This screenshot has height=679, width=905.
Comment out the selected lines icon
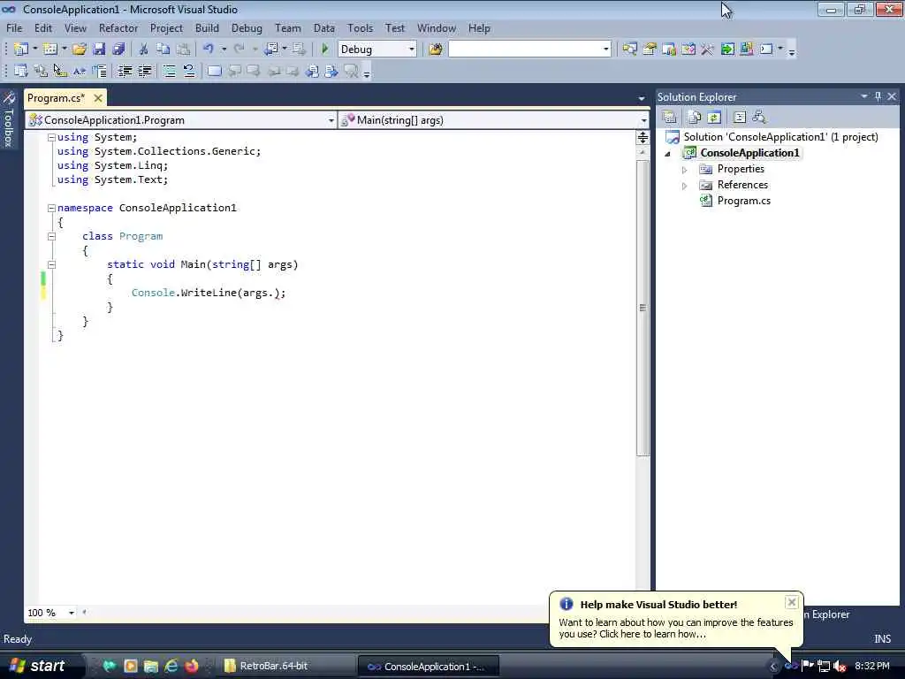pos(169,71)
